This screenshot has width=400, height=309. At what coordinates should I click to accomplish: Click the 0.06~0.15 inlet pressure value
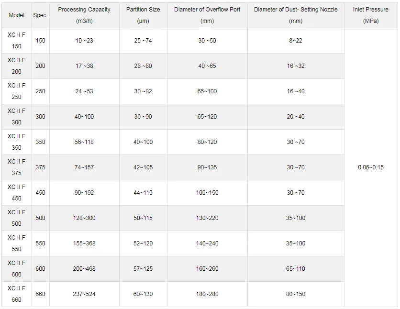tap(370, 167)
